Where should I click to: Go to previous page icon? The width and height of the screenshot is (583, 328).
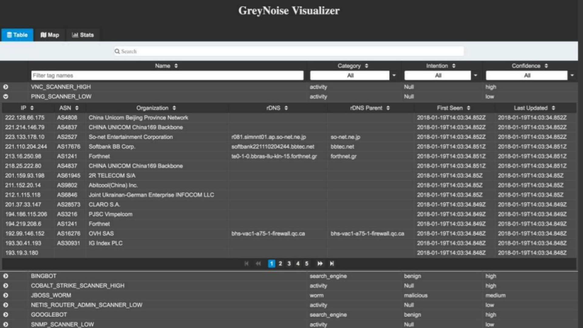[x=258, y=264]
